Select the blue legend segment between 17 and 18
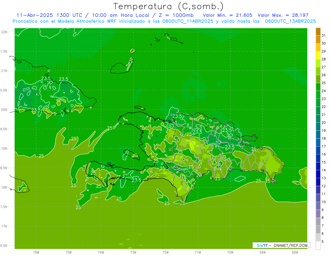331x256 pixels. click(x=318, y=142)
